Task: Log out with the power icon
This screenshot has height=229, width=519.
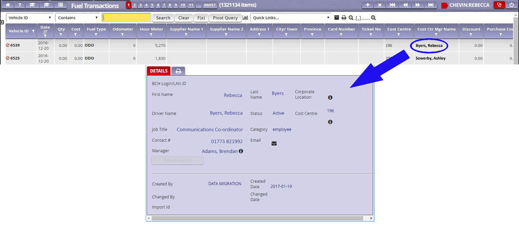Action: coord(512,5)
